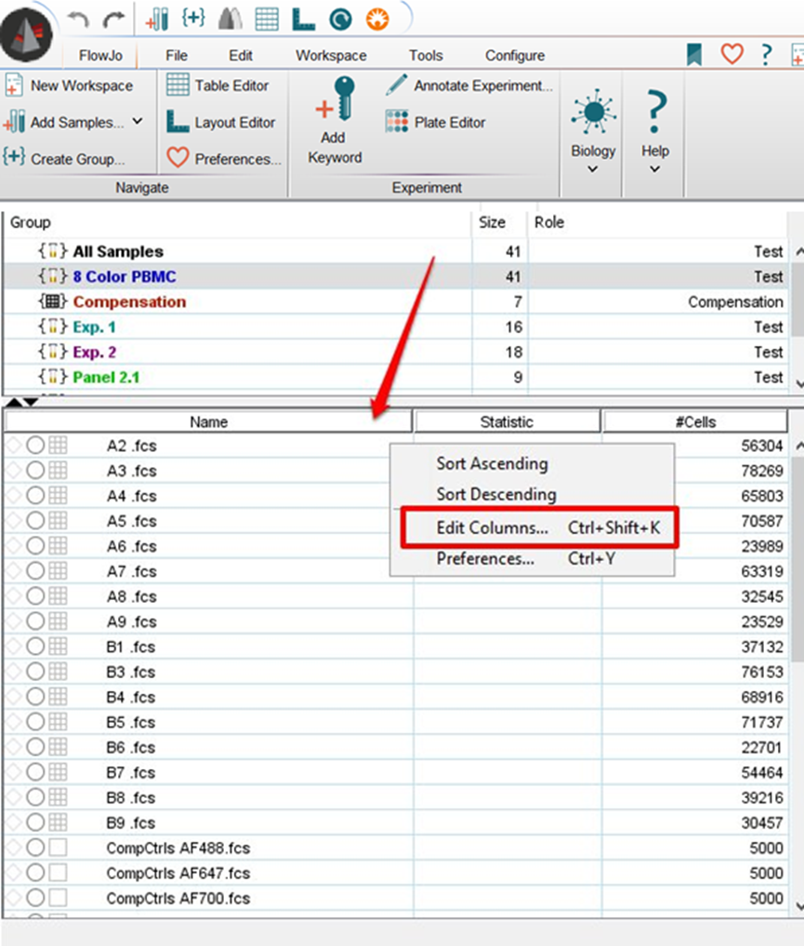The image size is (804, 946).
Task: Click the Create Group braces icon in the ribbon
Action: tap(13, 157)
